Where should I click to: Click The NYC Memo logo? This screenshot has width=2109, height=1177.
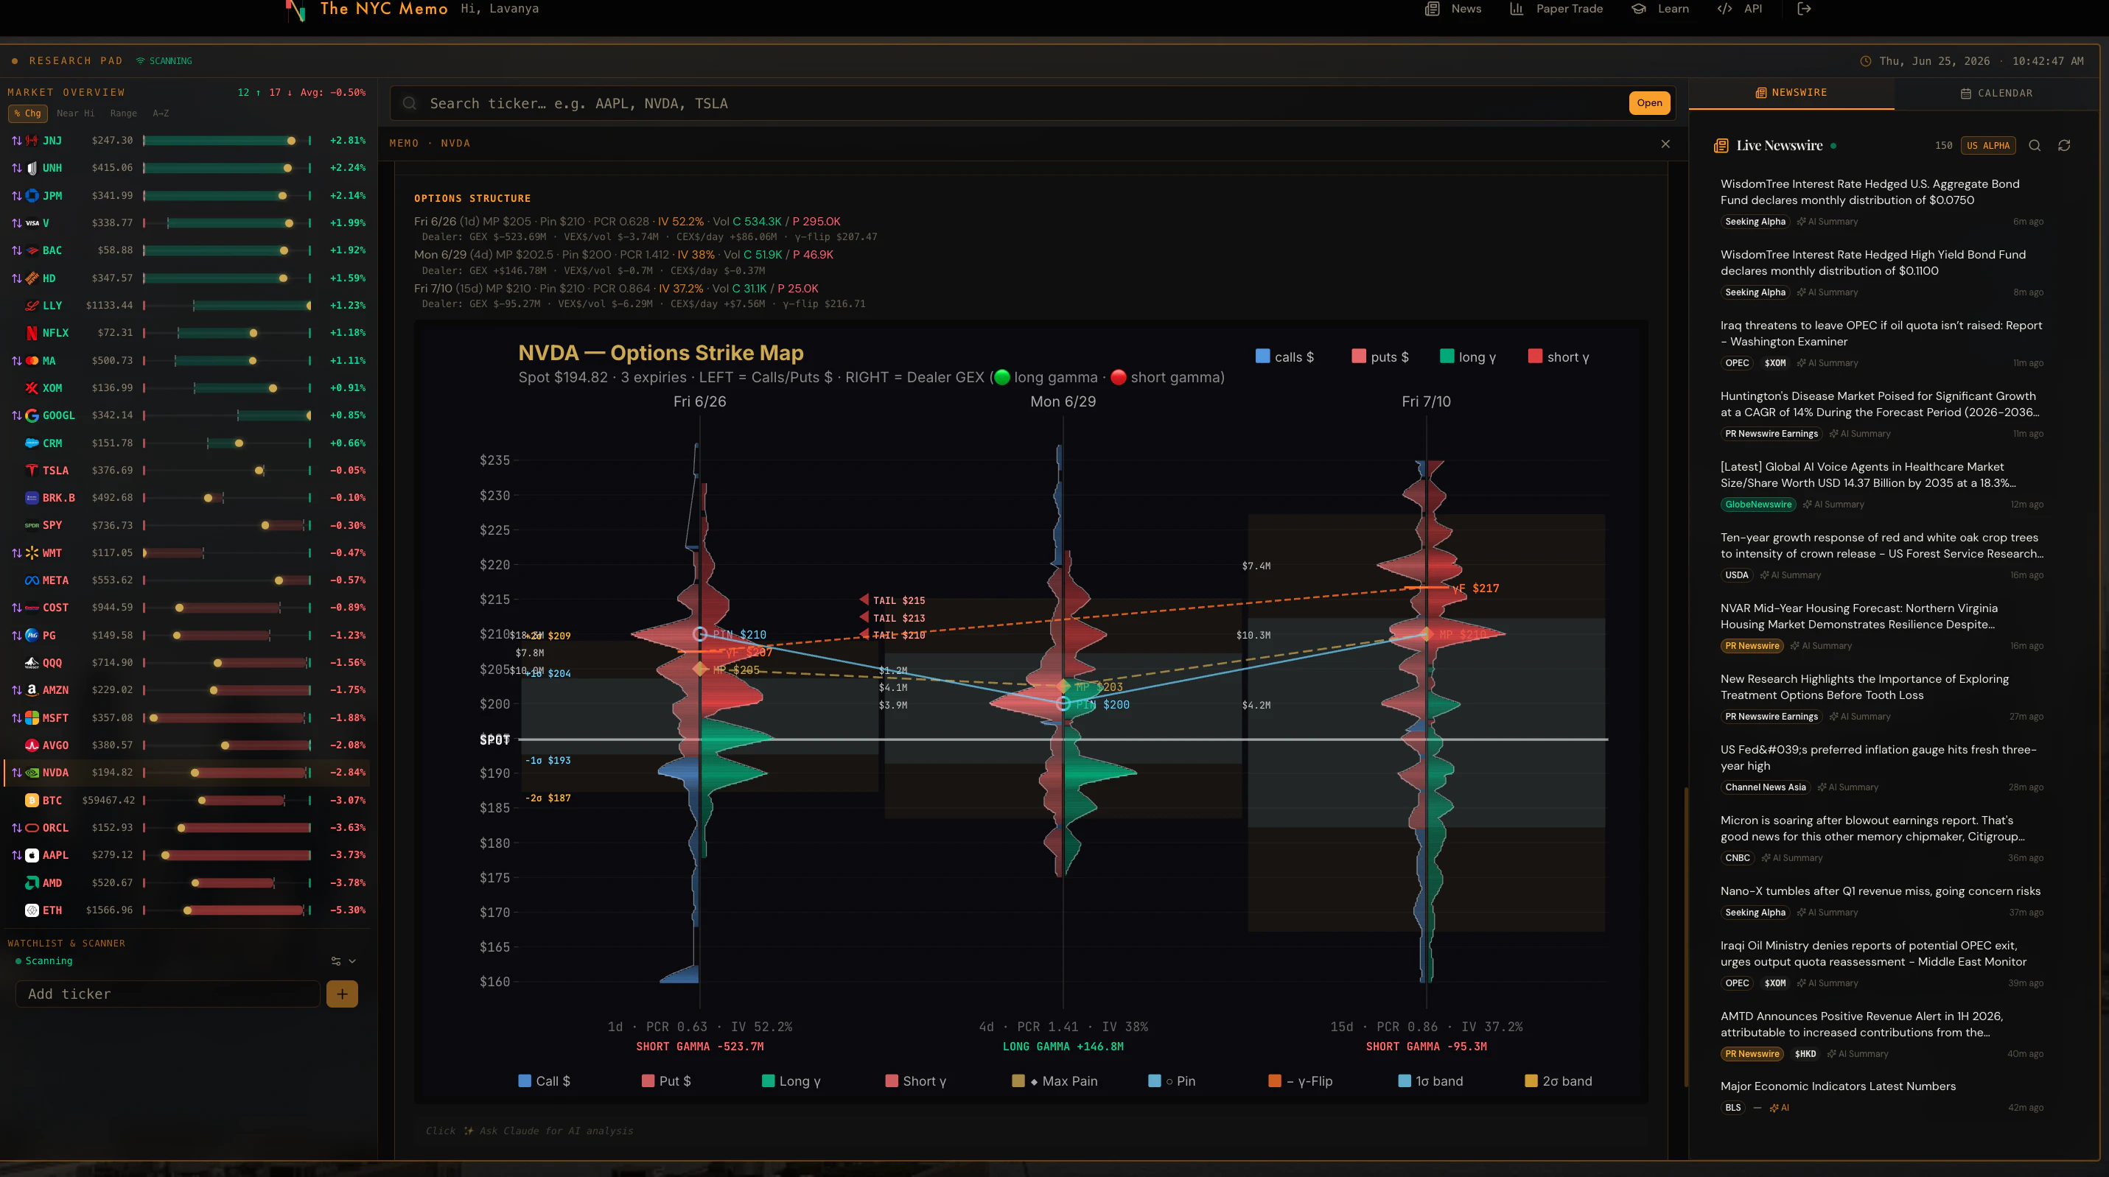pos(367,10)
